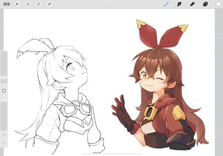The height and width of the screenshot is (156, 223).
Task: Select the Smudge tool
Action: tap(179, 4)
